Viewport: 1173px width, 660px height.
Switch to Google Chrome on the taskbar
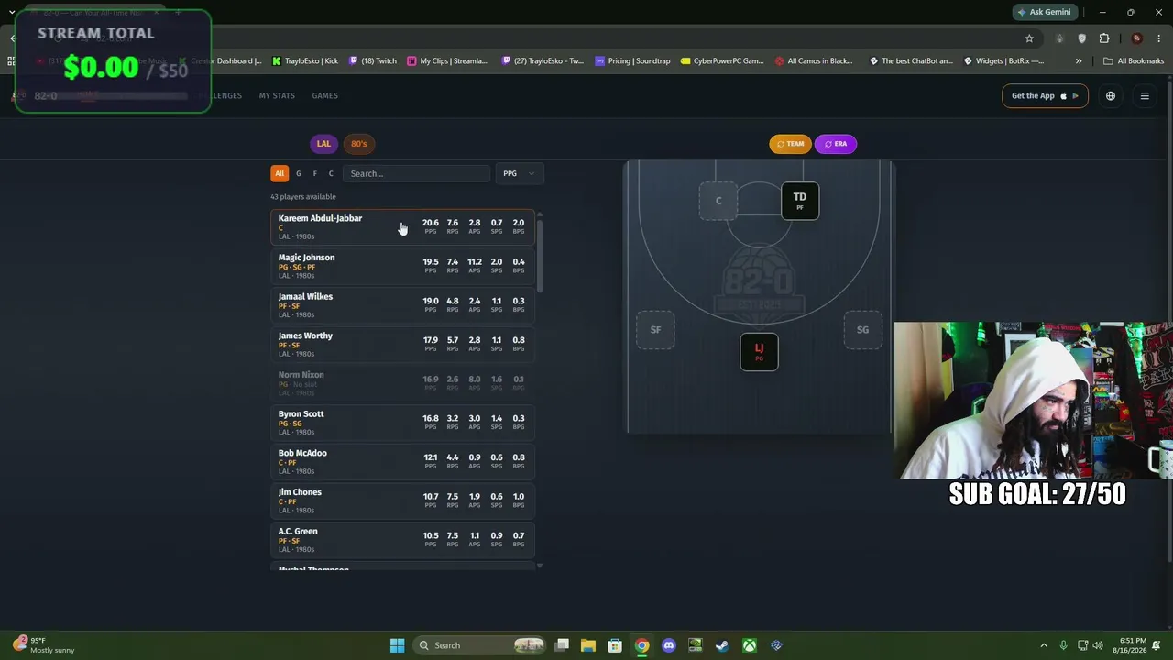642,645
